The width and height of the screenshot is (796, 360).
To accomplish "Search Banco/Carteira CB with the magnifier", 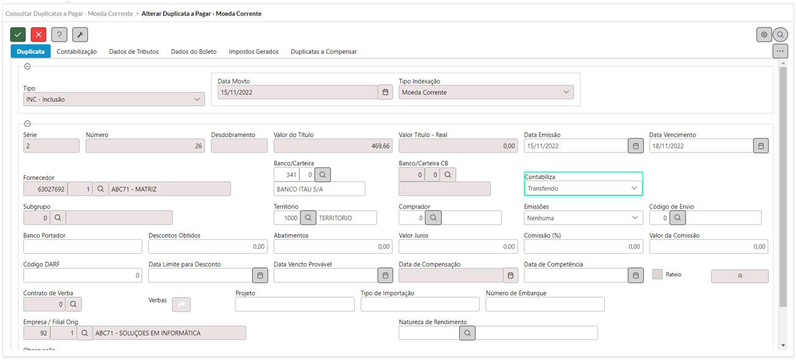I will [448, 175].
